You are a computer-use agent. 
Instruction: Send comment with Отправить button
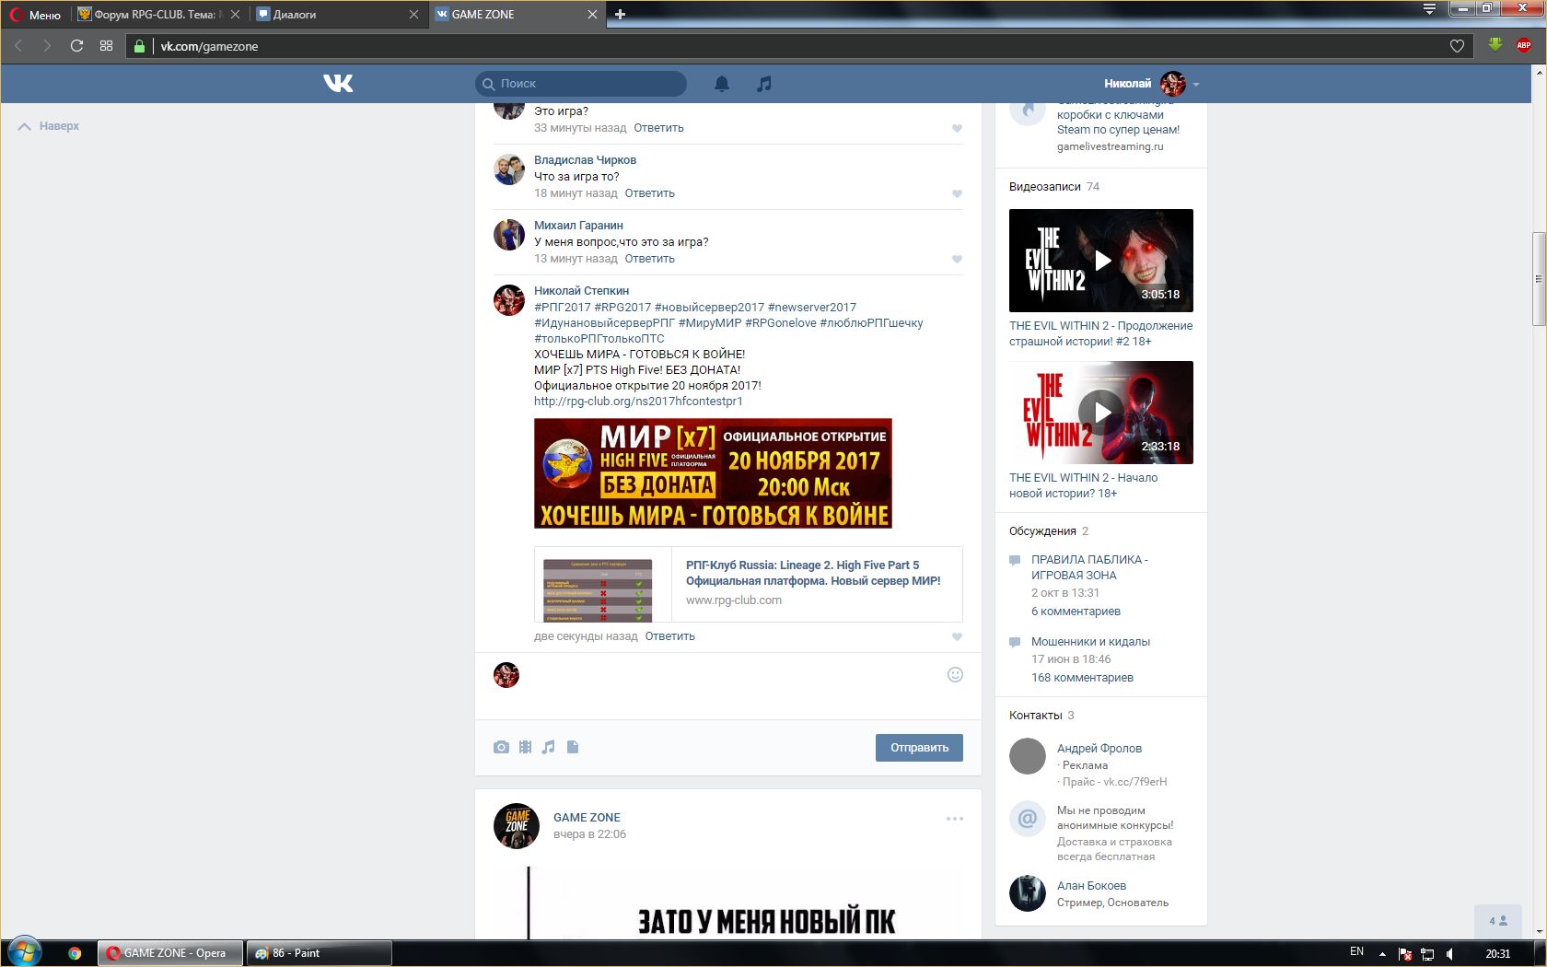coord(919,748)
